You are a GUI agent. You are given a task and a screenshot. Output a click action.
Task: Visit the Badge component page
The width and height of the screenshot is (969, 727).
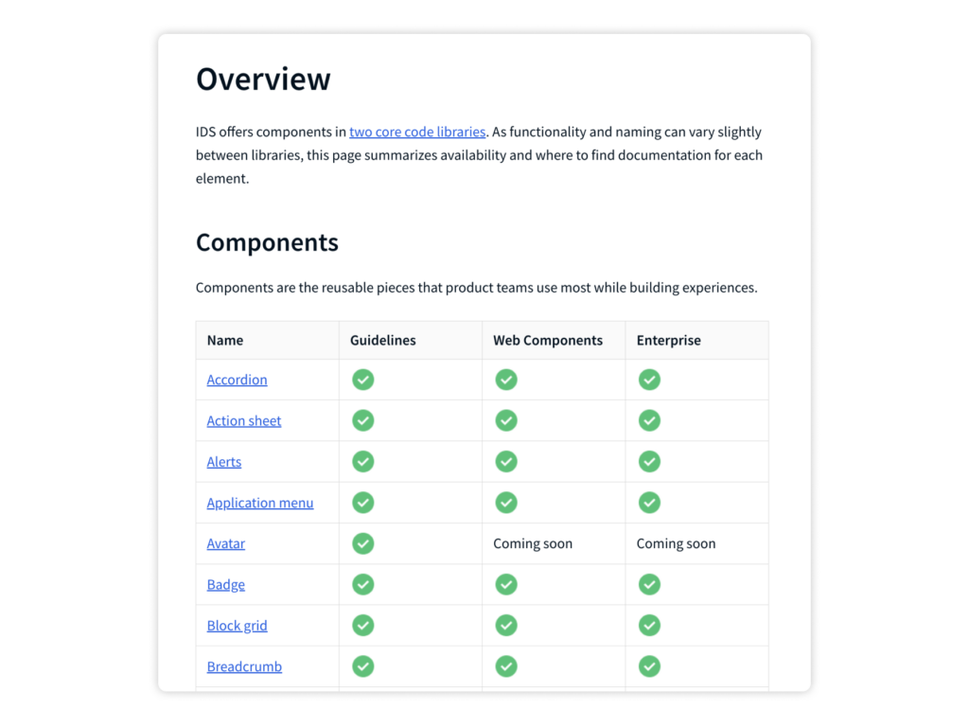(x=225, y=584)
